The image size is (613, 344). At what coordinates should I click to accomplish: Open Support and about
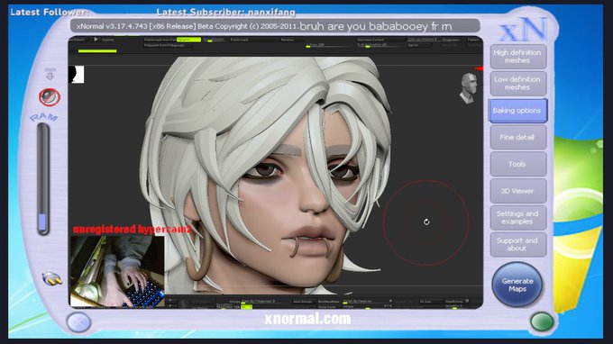click(517, 244)
